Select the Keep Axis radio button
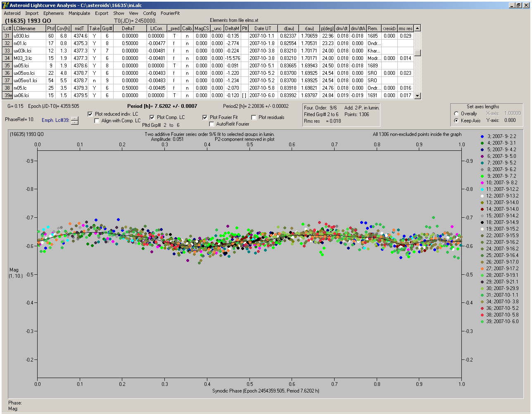 pos(456,121)
